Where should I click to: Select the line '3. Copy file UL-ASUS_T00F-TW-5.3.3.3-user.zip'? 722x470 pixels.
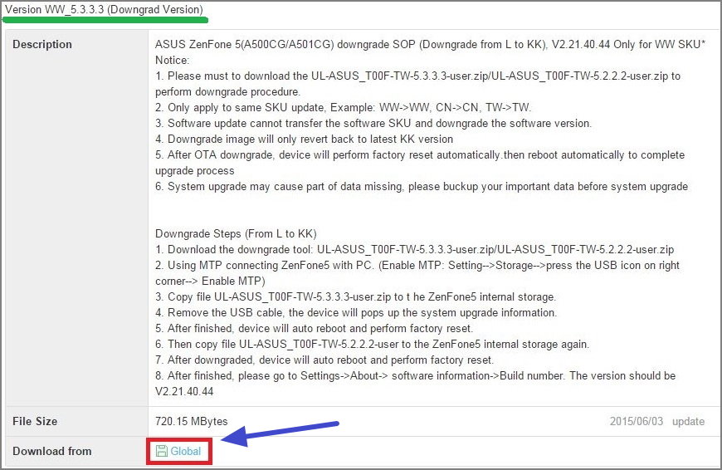click(355, 296)
